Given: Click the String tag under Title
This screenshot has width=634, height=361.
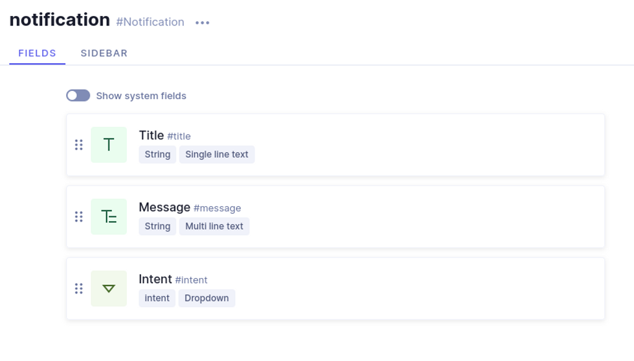Looking at the screenshot, I should 157,154.
